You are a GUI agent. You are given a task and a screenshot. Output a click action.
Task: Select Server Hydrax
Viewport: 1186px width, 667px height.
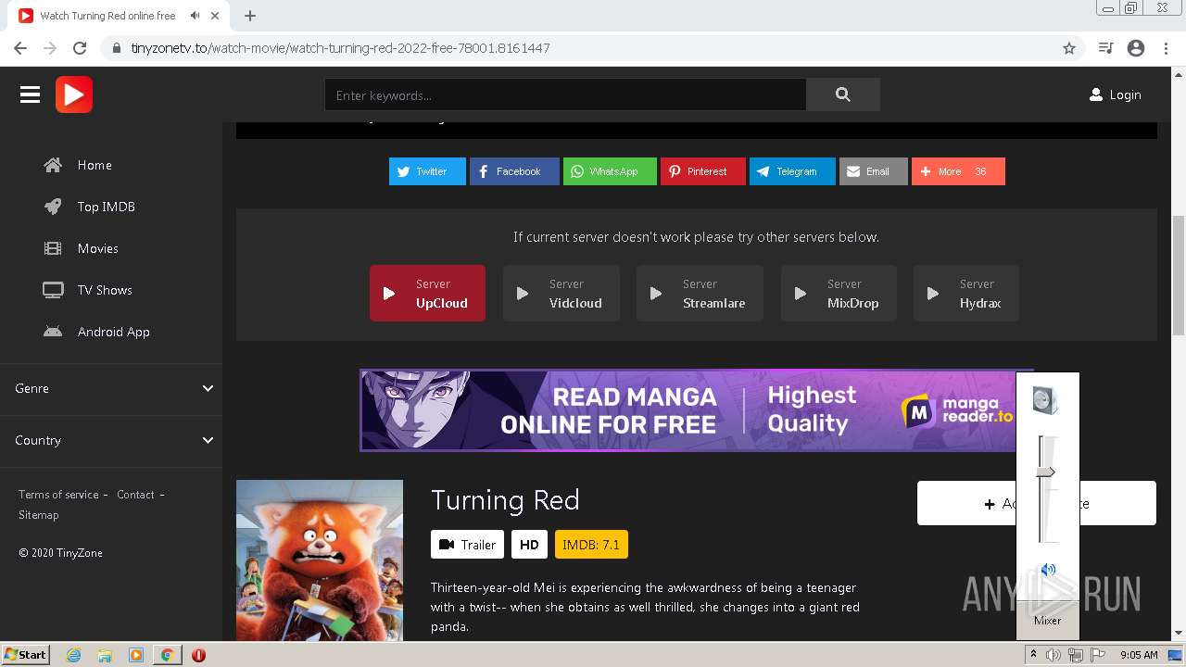click(966, 294)
